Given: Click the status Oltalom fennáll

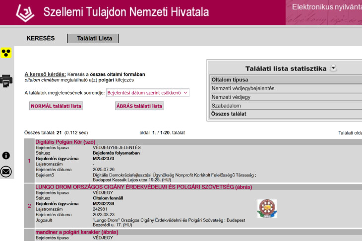Looking at the screenshot, I should [108, 198].
